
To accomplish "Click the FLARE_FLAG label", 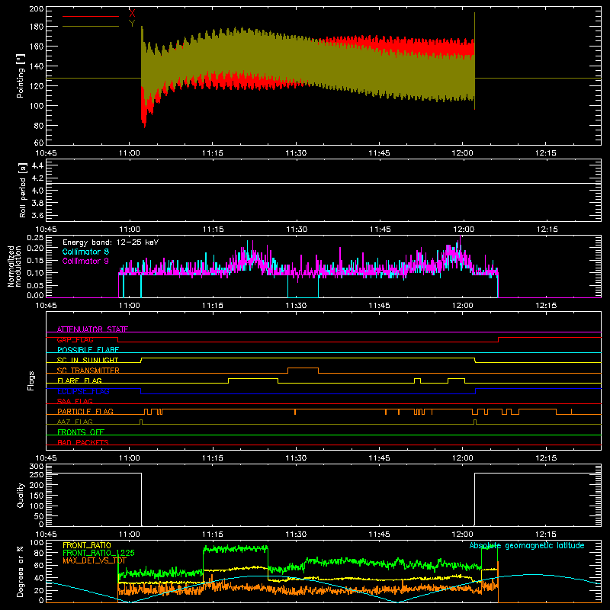I will [x=79, y=380].
